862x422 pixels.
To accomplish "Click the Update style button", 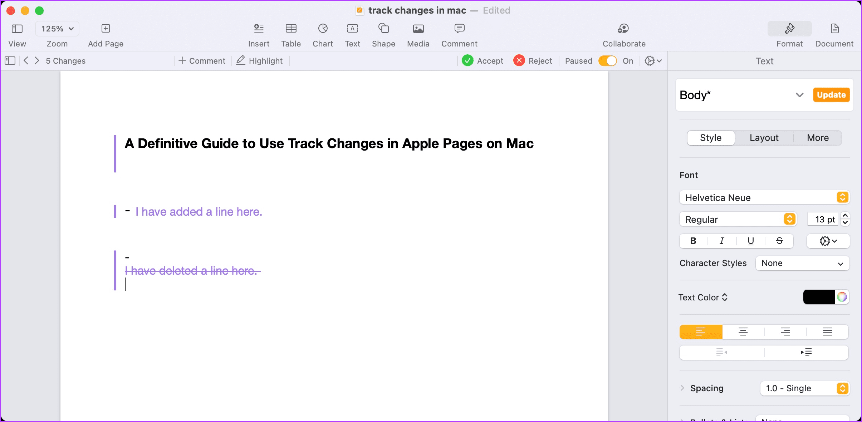I will 831,95.
